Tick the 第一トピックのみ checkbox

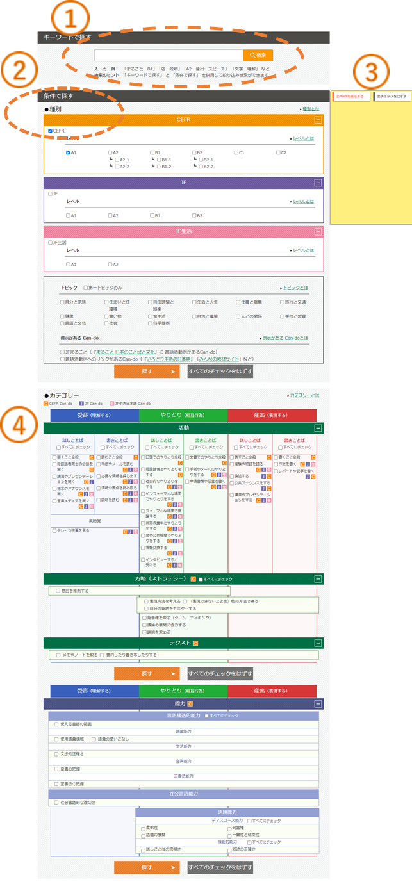86,288
